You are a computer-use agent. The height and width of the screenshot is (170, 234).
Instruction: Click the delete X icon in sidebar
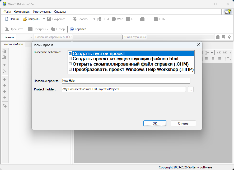4,71
